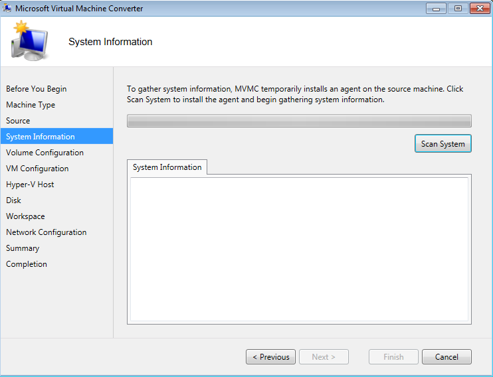Viewport: 493px width, 377px height.
Task: Click the scan progress bar
Action: (299, 121)
